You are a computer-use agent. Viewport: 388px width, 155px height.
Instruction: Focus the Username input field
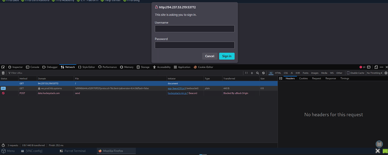coord(195,29)
